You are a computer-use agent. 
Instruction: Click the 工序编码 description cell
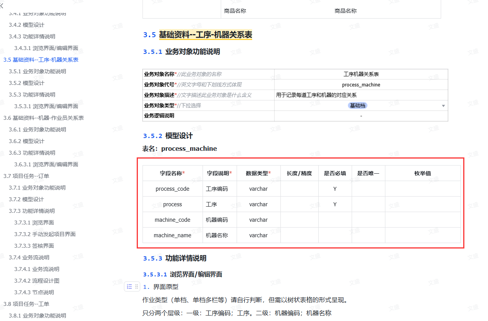[x=220, y=189]
